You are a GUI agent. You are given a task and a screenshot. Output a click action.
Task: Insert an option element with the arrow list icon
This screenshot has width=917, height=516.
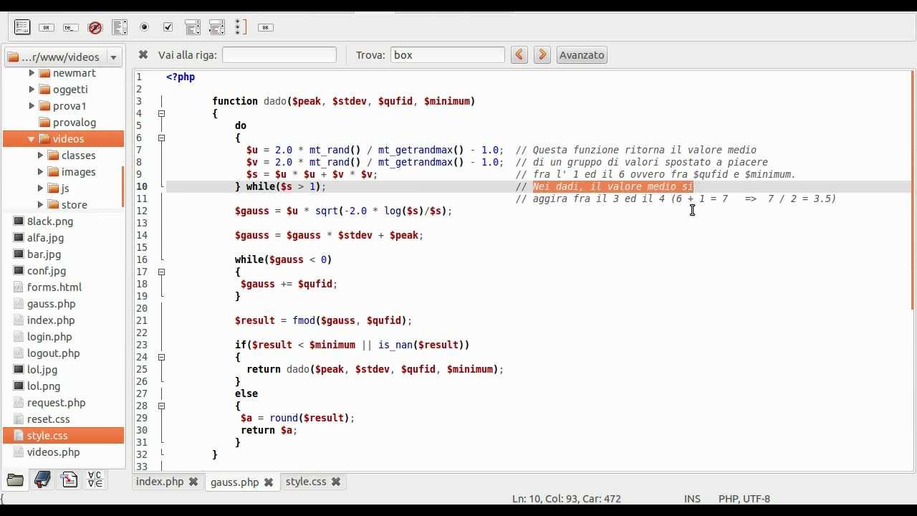pos(217,27)
